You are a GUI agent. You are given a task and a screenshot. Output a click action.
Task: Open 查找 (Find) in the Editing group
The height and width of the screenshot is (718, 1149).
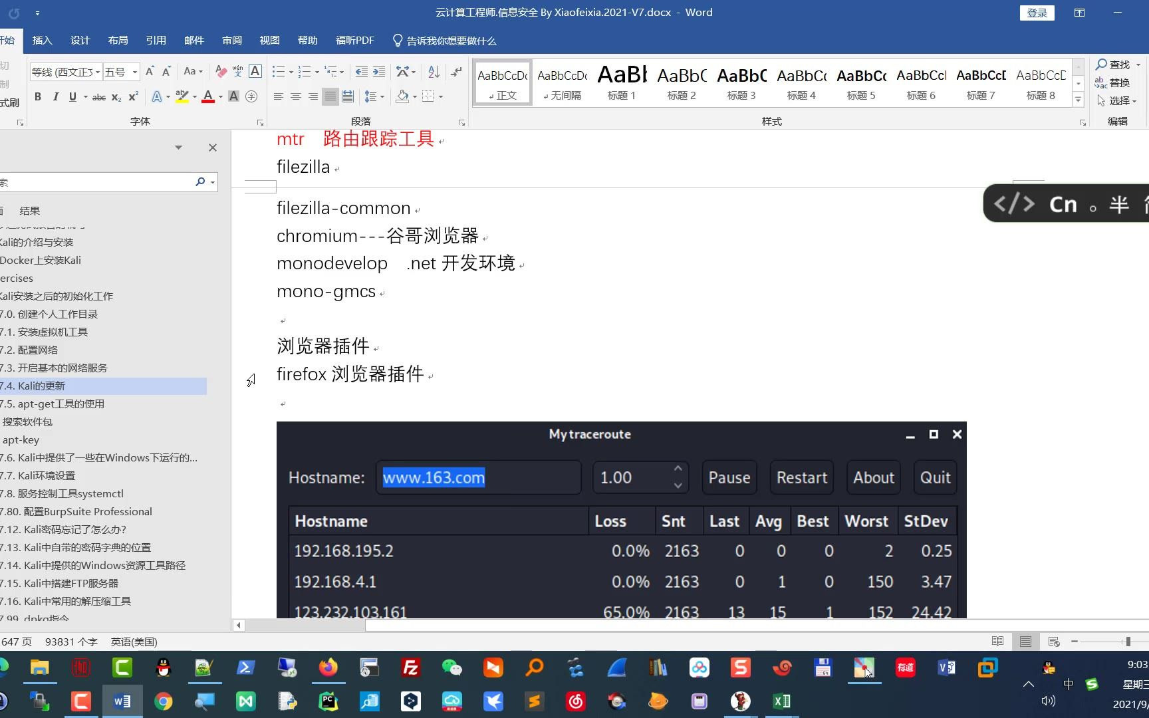click(x=1118, y=65)
